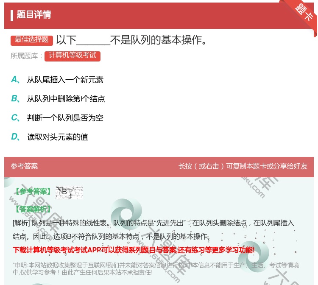318x285 pixels.
Task: Click the 所属题库 label
Action: (x=26, y=56)
